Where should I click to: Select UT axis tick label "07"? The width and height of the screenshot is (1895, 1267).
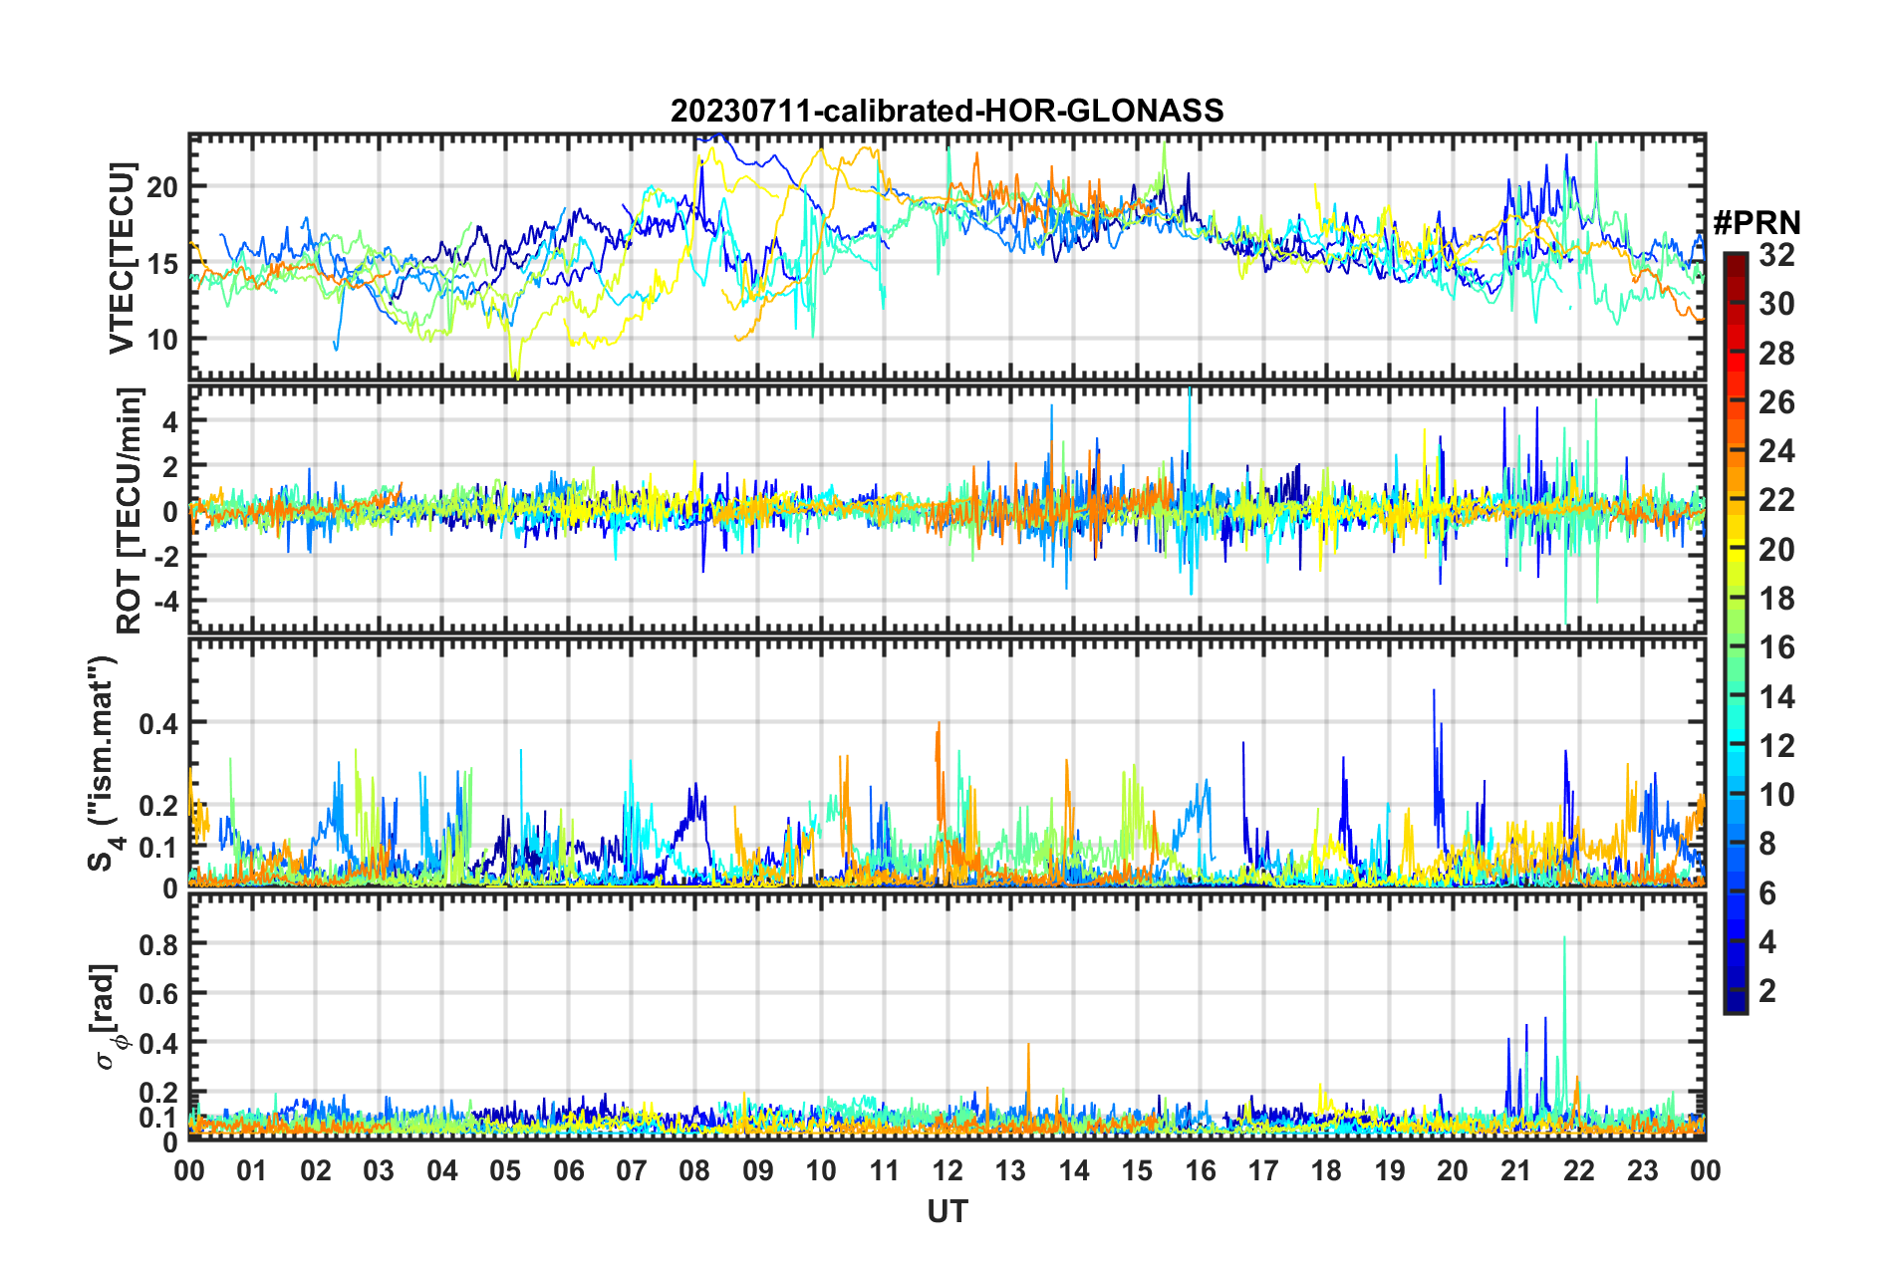[632, 1170]
